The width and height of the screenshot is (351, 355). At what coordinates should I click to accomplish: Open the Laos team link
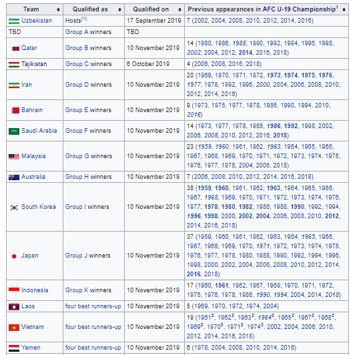point(28,306)
